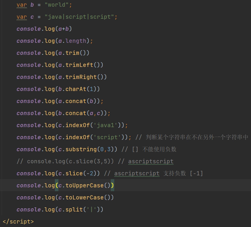Click the c.indexOf('script') call
Image resolution: width=251 pixels, height=227 pixels.
click(91, 137)
